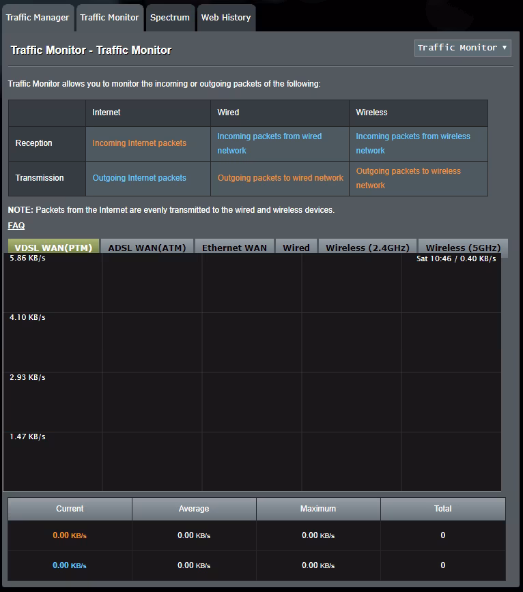Click the NOTE text about evenly transmitted packets

point(171,210)
